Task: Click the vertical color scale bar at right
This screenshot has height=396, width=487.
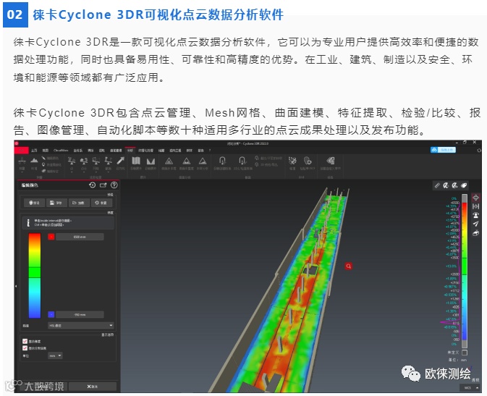Action: pyautogui.click(x=465, y=271)
